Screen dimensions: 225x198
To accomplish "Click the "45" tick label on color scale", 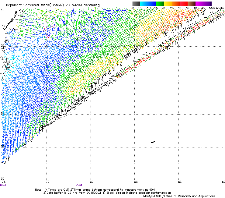I will tap(203, 8).
